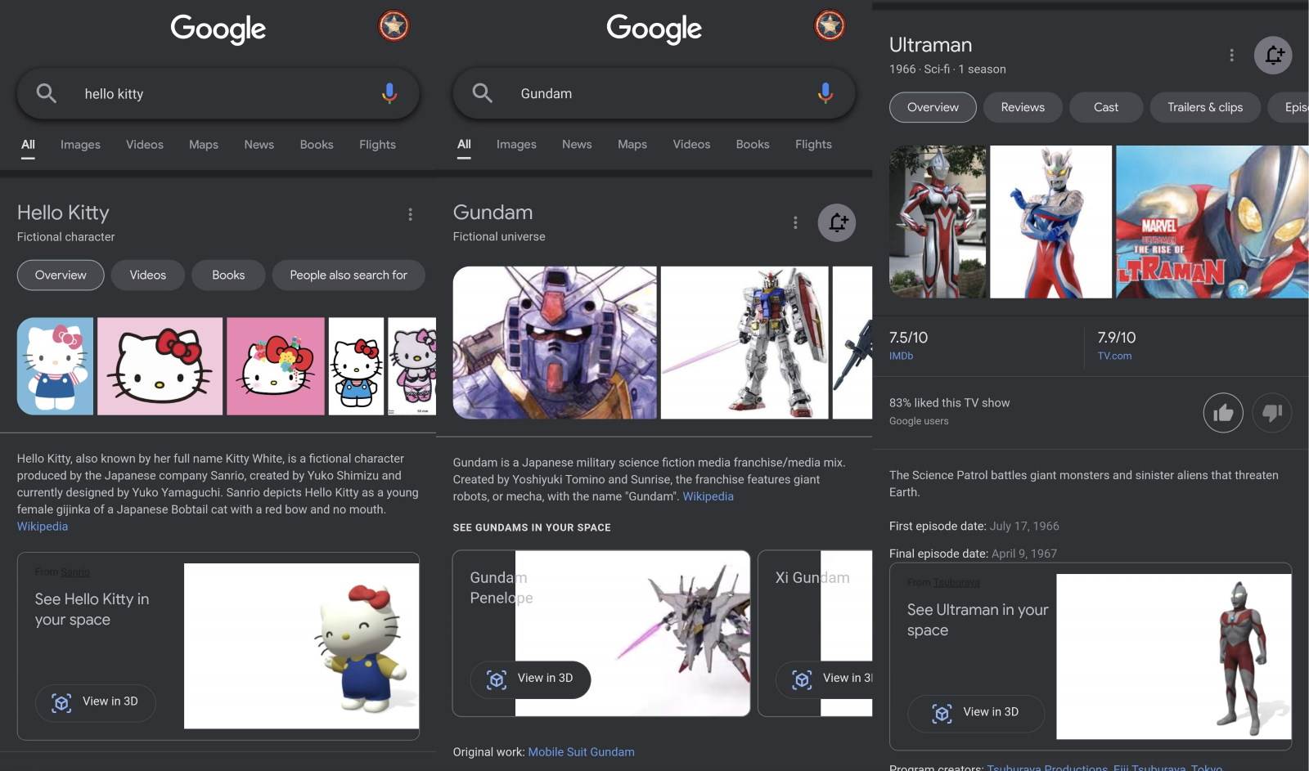The image size is (1309, 771).
Task: Open Hello Kitty flower-bow thumbnail
Action: tap(276, 366)
